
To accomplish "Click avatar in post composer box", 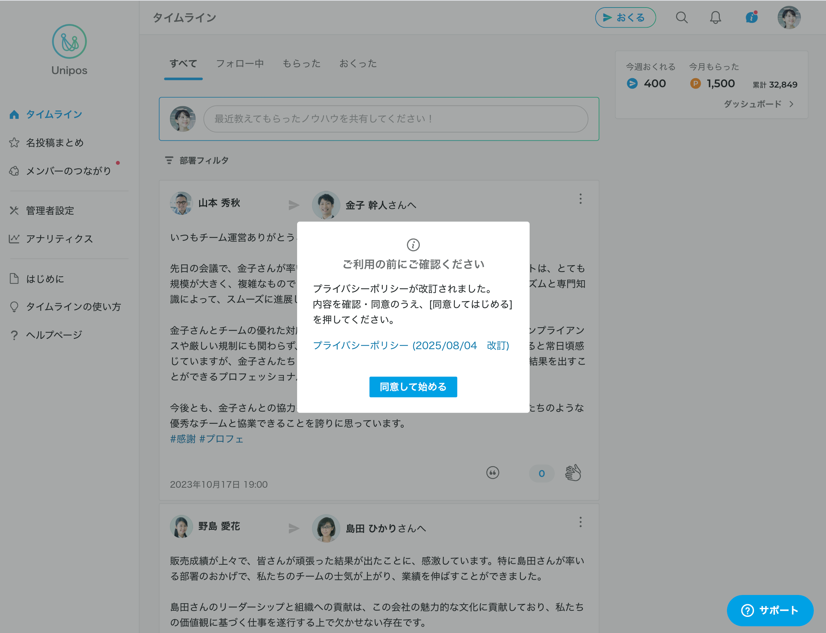I will tap(183, 119).
